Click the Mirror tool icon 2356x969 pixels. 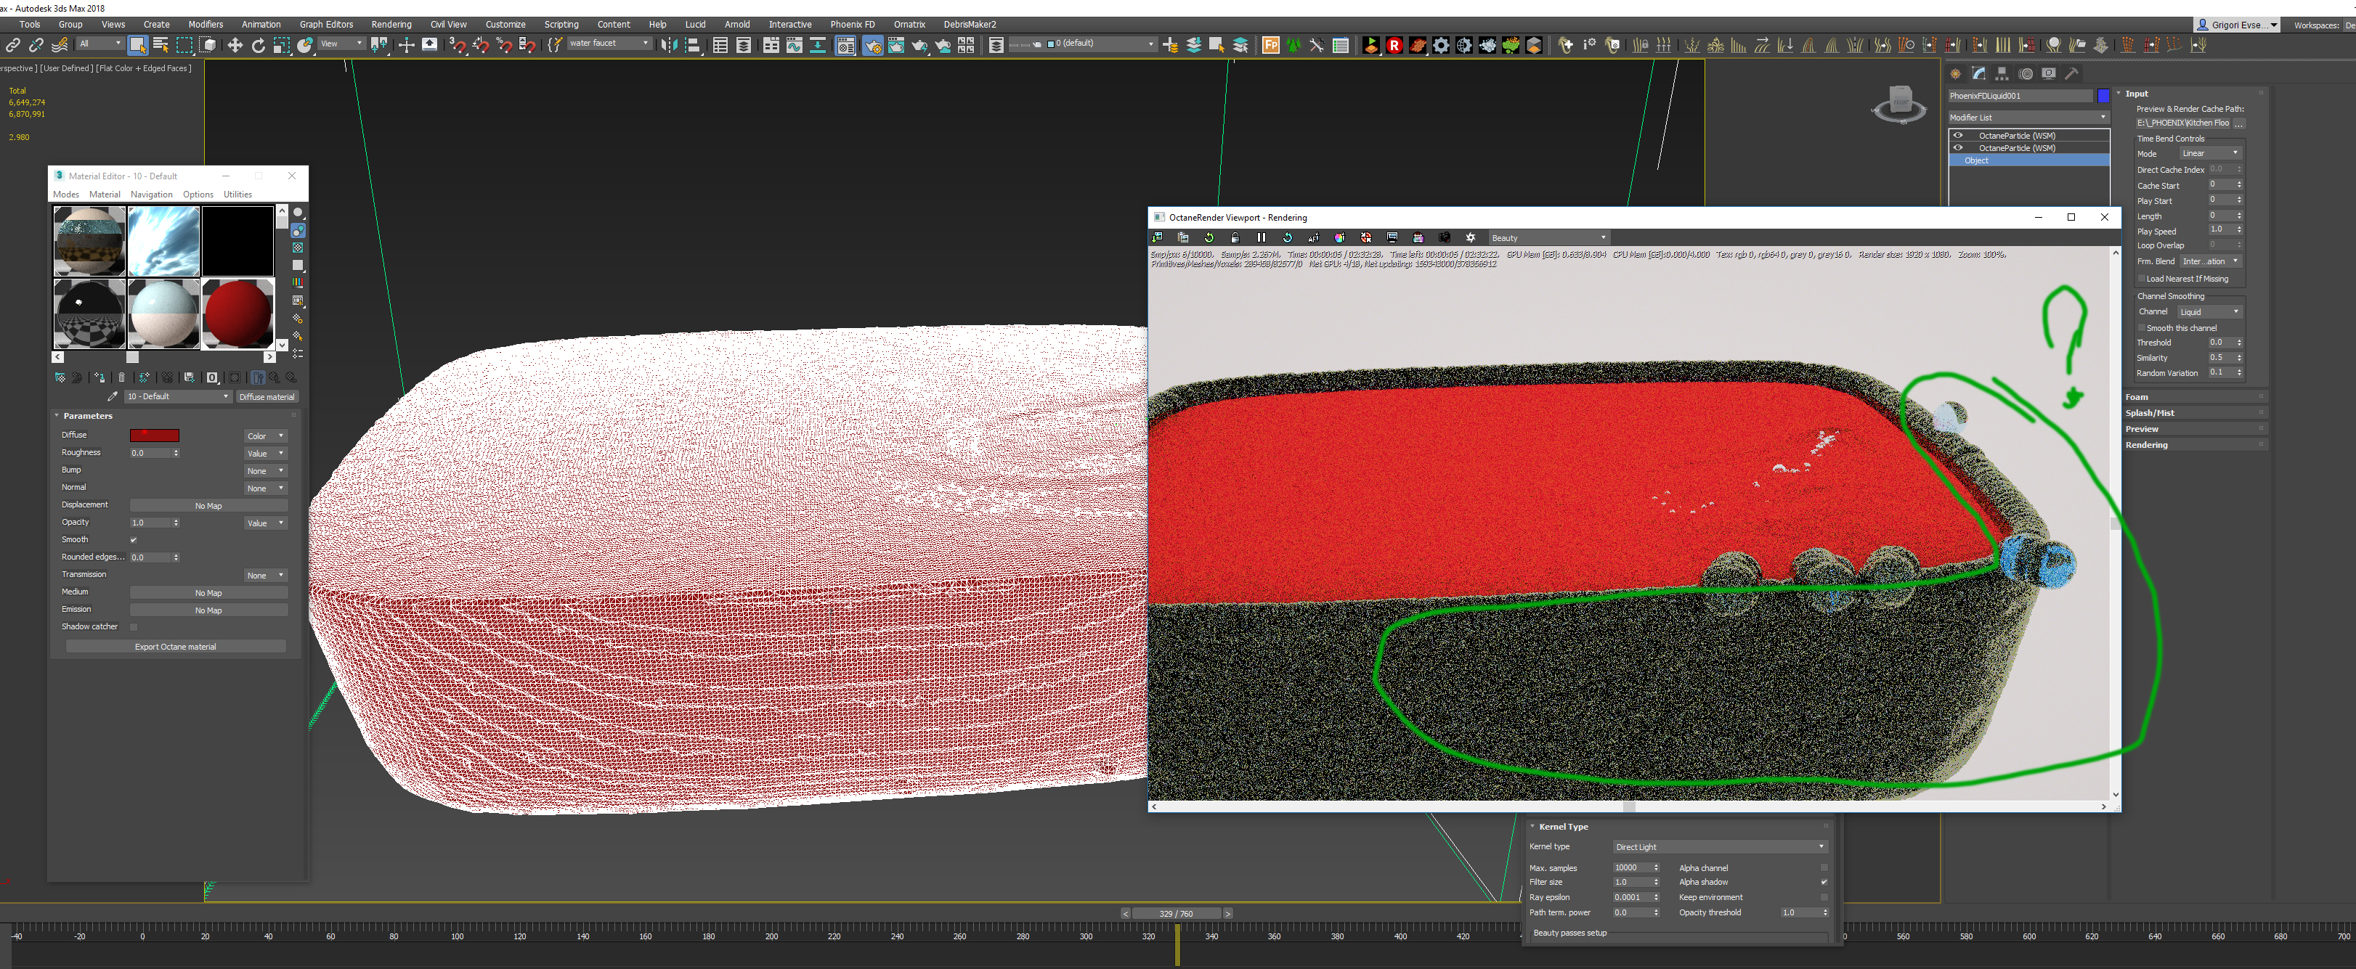point(670,45)
